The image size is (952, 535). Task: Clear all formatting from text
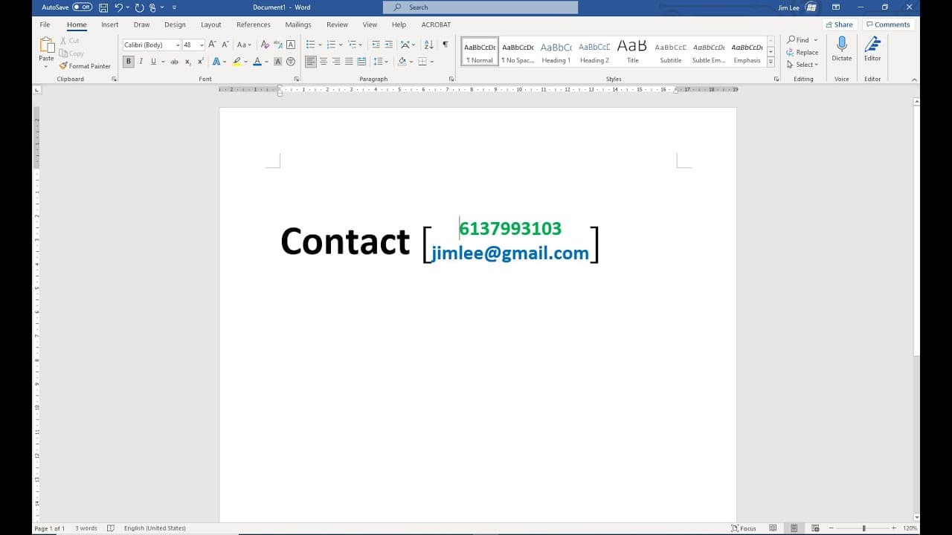(265, 45)
